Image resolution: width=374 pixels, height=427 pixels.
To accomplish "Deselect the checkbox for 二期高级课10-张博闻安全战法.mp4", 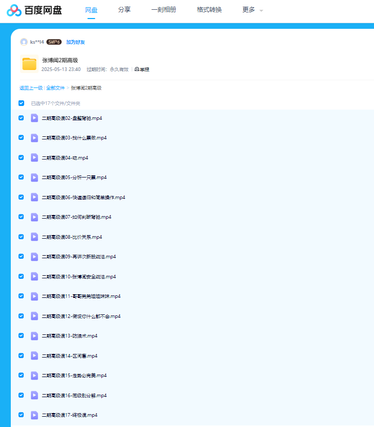I will click(21, 276).
